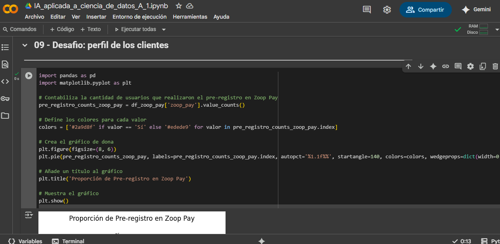The height and width of the screenshot is (244, 500).
Task: Open the Entorno de ejecución menu
Action: (x=139, y=17)
